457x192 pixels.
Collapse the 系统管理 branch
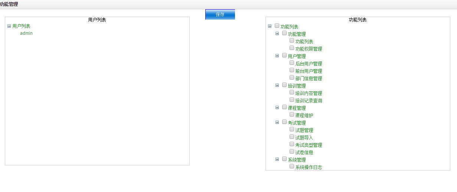point(277,159)
